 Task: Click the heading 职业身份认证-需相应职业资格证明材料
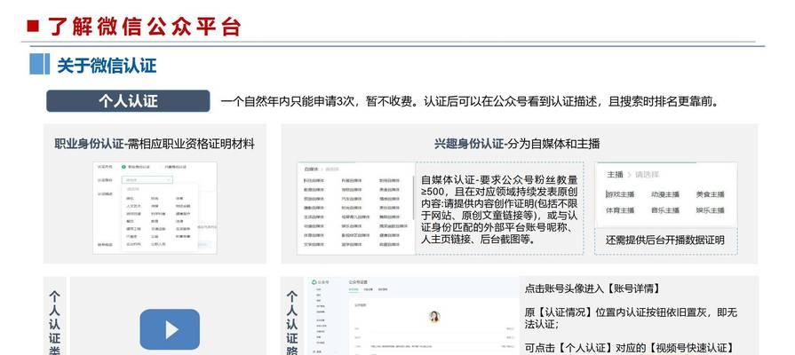155,144
